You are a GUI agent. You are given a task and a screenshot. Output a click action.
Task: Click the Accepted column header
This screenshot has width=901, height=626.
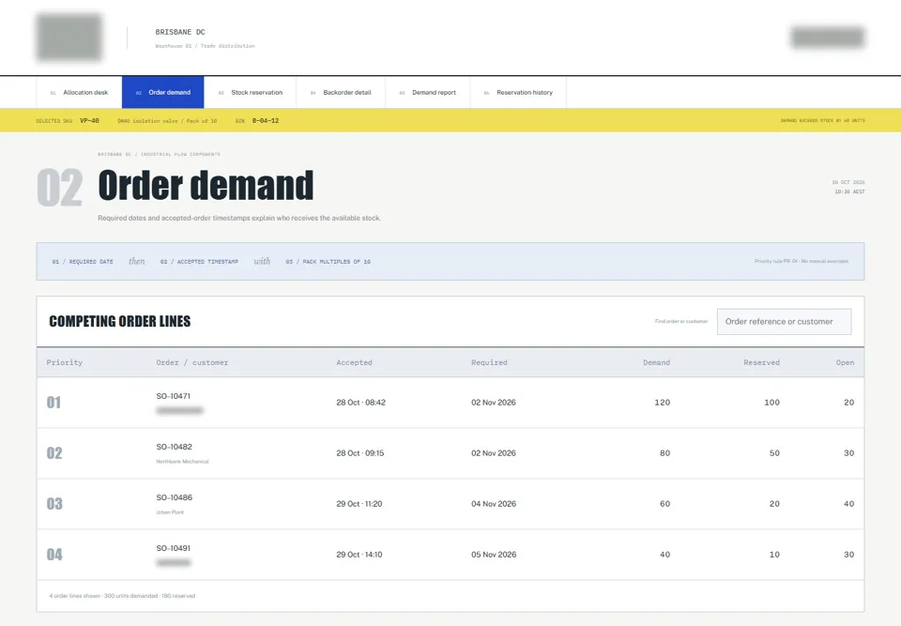(354, 362)
